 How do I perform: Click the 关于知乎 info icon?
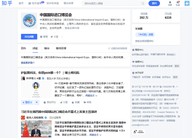pos(133,73)
